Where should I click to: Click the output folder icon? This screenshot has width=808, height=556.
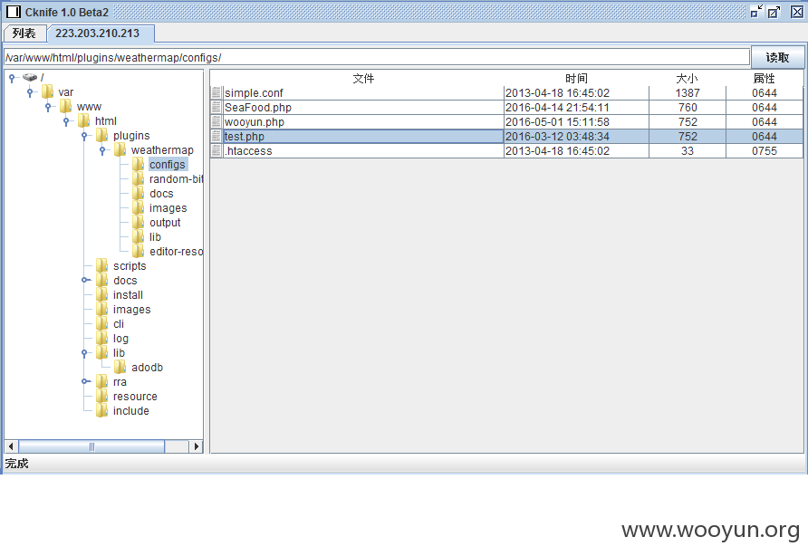coord(138,222)
